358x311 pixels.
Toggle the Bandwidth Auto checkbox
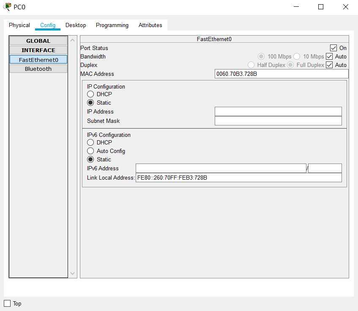tap(329, 56)
